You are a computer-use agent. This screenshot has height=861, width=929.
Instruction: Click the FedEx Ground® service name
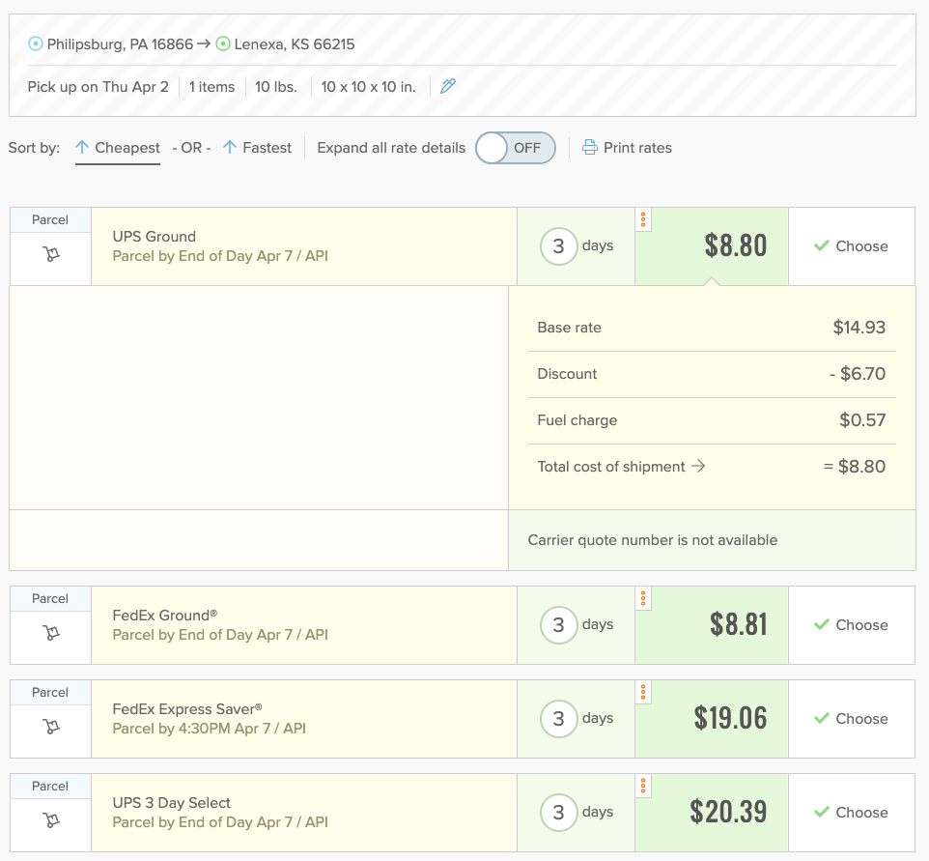coord(165,616)
